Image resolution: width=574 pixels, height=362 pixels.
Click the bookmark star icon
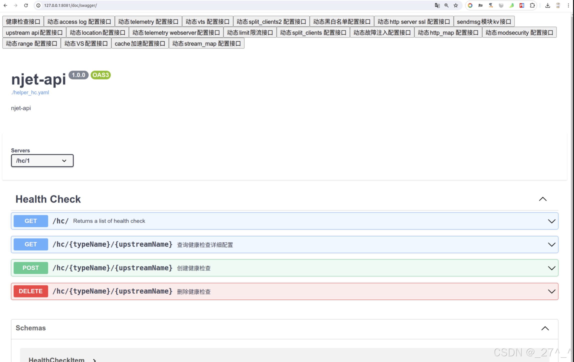point(456,5)
